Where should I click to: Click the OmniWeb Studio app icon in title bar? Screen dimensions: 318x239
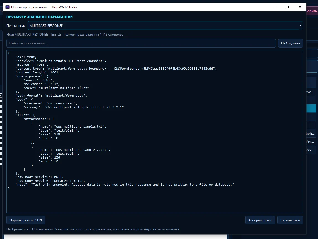point(7,7)
